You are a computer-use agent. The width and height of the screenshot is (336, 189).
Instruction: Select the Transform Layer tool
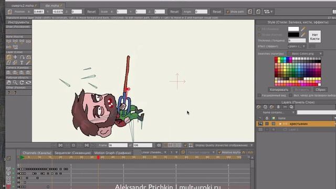click(8, 57)
